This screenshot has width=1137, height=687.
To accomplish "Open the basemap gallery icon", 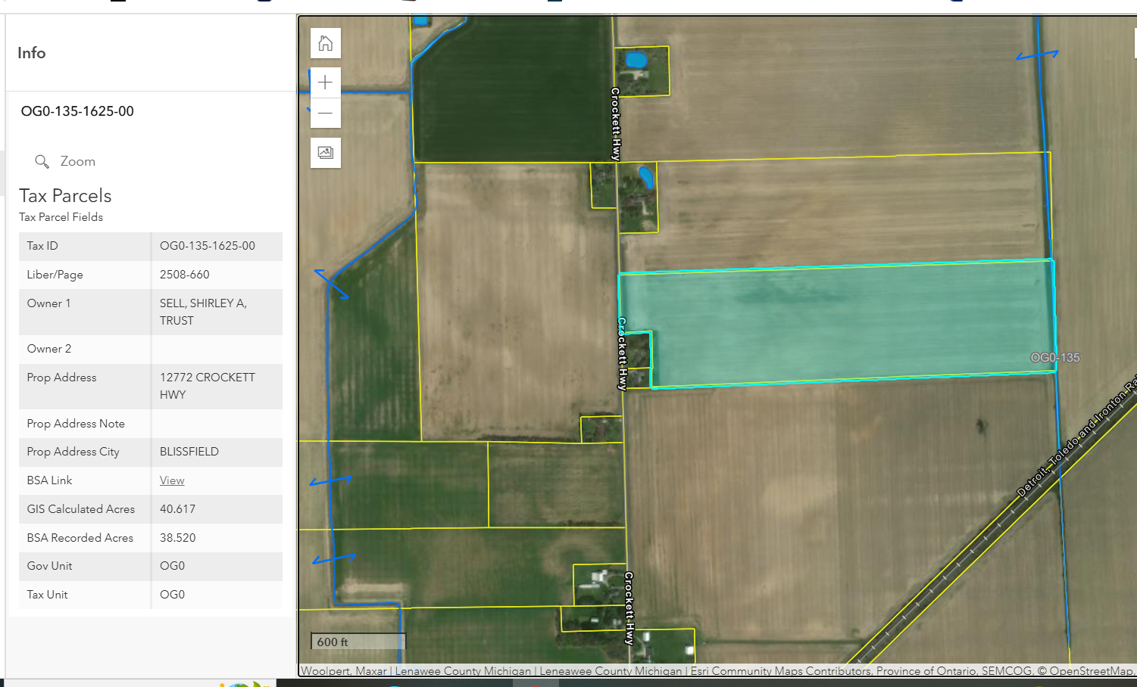I will tap(326, 153).
